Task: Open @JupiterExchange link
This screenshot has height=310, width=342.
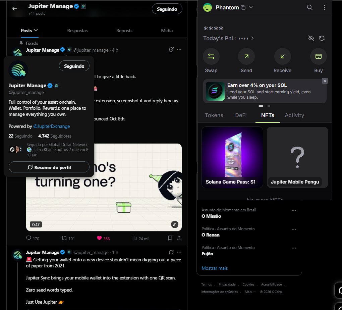Action: (x=52, y=126)
